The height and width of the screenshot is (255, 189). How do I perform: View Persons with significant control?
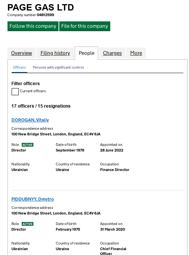click(58, 67)
